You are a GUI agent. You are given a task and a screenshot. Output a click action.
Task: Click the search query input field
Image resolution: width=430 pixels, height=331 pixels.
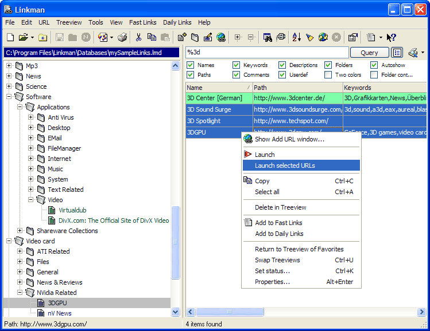(x=267, y=52)
